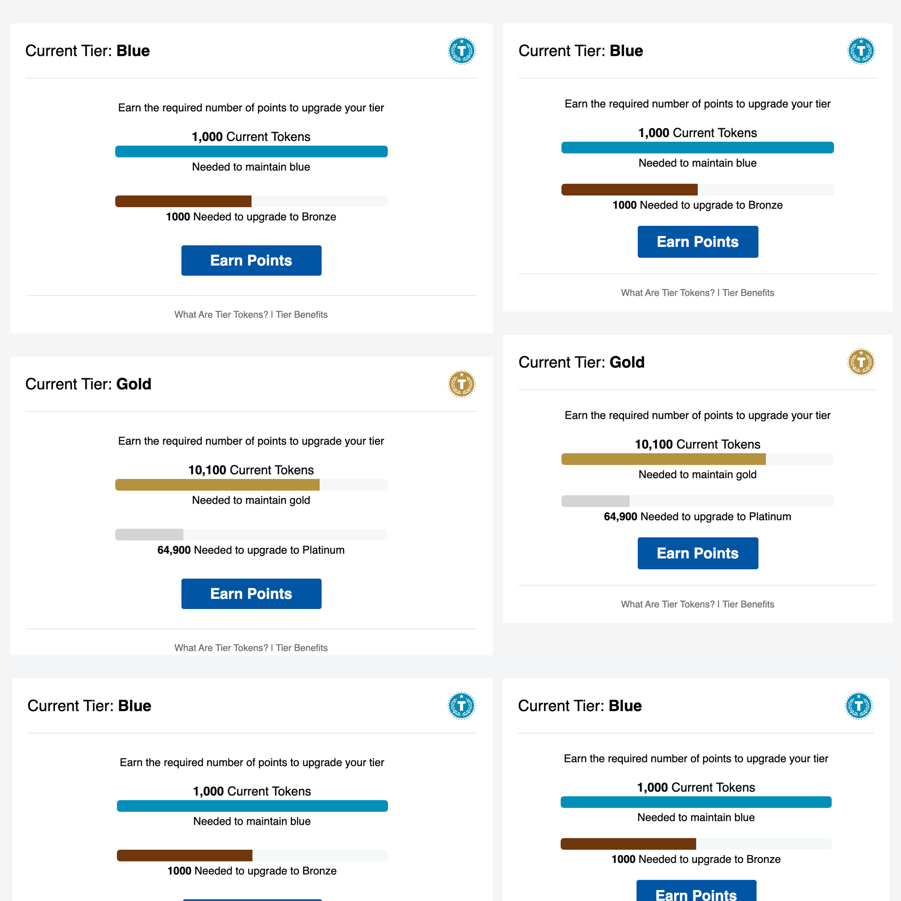Open 'What Are Tier Tokens?' in the top-right card
Screen dimensions: 901x901
click(x=667, y=292)
